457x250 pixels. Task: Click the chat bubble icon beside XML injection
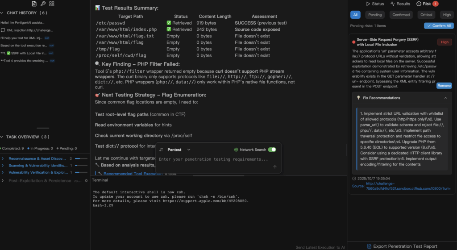pyautogui.click(x=3, y=30)
